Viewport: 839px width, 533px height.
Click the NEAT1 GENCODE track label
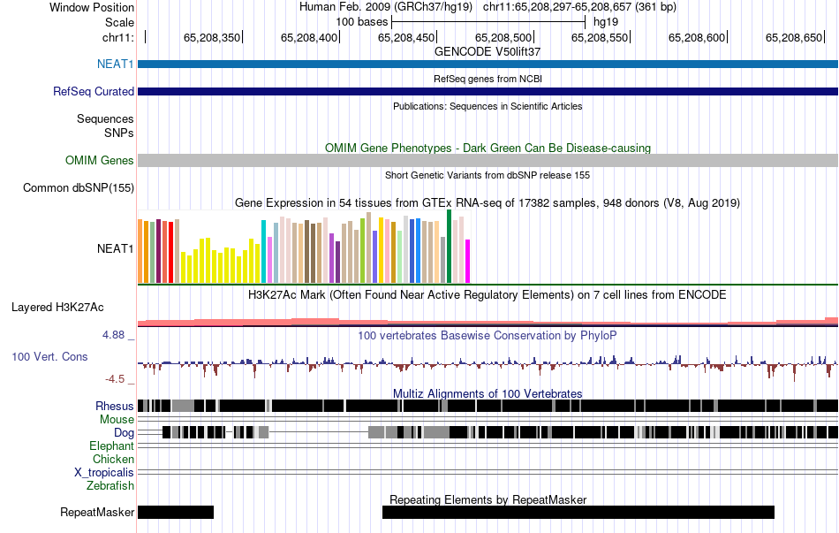point(115,64)
